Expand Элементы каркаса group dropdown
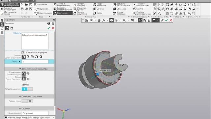 (x=149, y=17)
